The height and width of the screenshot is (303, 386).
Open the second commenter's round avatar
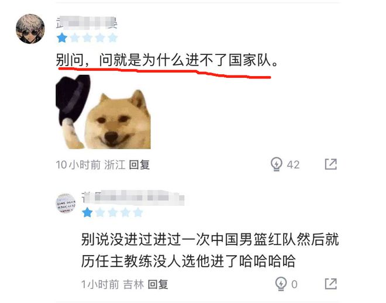coord(66,204)
